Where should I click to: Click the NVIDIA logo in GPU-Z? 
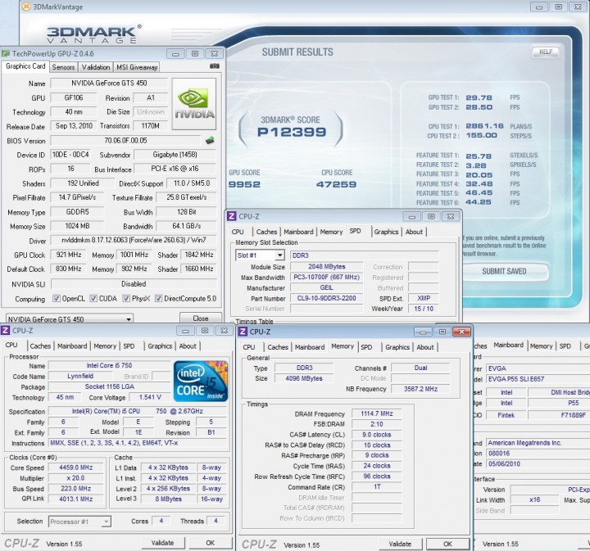[x=194, y=104]
